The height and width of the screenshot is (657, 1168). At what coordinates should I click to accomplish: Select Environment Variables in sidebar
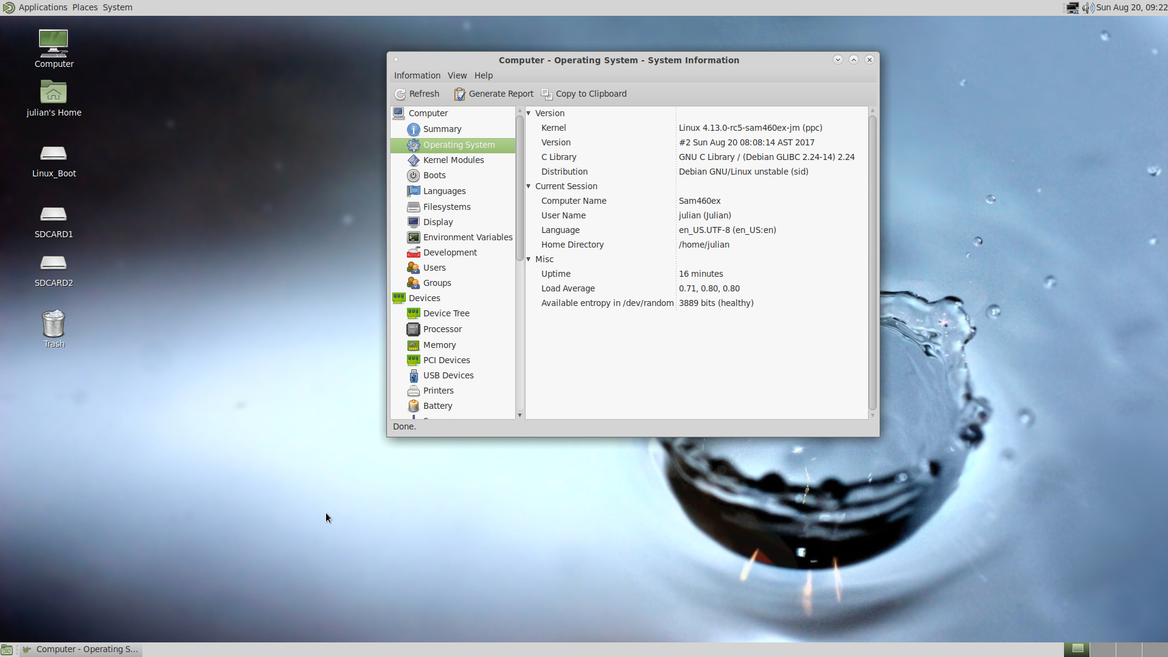tap(467, 237)
